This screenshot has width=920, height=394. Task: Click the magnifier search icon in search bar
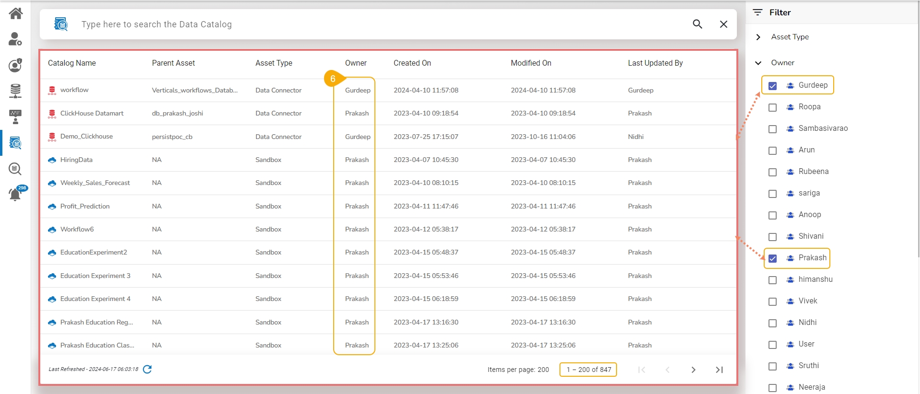coord(697,24)
